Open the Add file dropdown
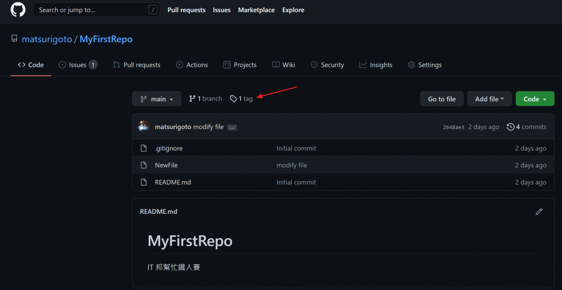 (x=490, y=99)
